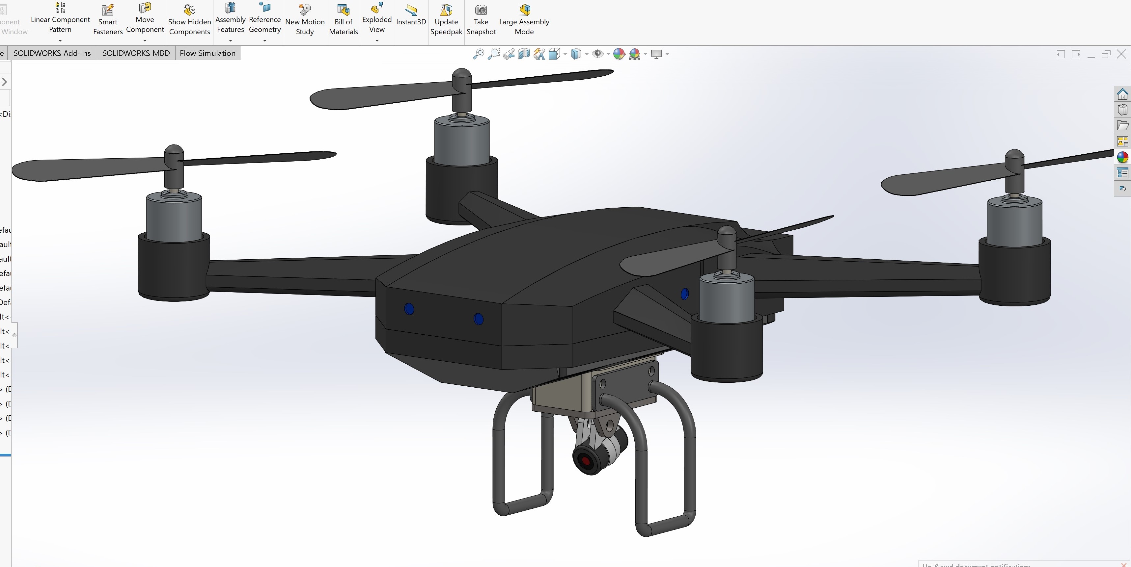Click Dynamic Annotation Views icon
Viewport: 1131px width, 567px height.
tap(539, 54)
